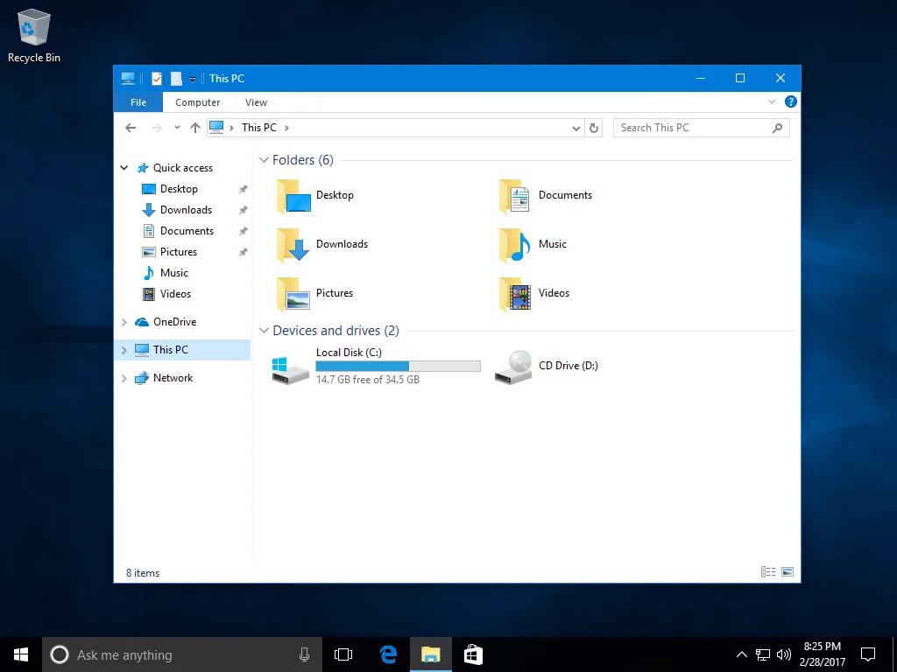Screen dimensions: 897x672
Task: Click Local Disk (C:) usage bar
Action: [399, 367]
